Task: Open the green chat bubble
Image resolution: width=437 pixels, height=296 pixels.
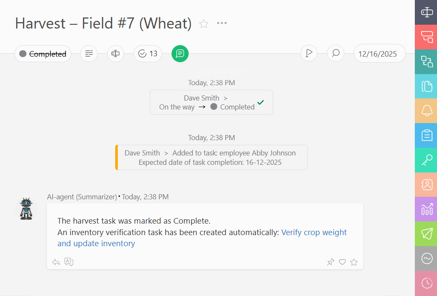Action: coord(180,54)
